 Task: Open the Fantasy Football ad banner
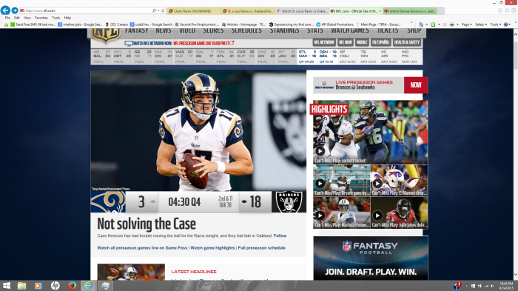[x=370, y=258]
